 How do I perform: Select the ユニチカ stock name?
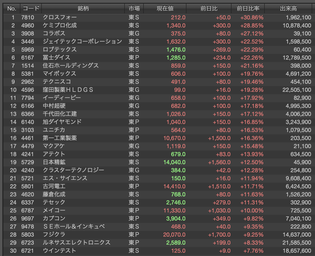(54, 130)
